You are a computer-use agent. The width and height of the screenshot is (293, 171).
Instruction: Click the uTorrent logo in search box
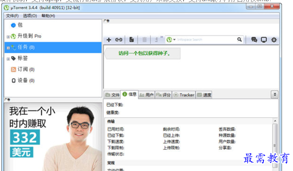pyautogui.click(x=169, y=40)
